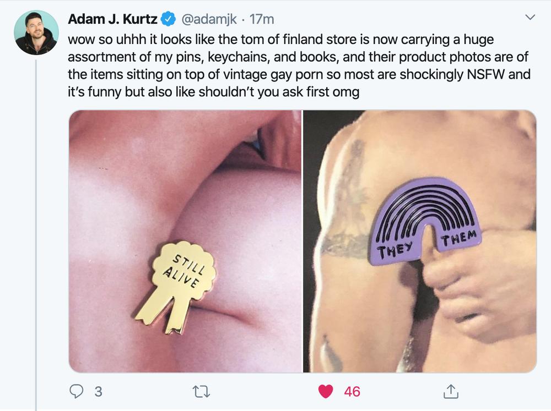Open the They Them rainbow pin photo
Image resolution: width=551 pixels, height=411 pixels.
420,241
